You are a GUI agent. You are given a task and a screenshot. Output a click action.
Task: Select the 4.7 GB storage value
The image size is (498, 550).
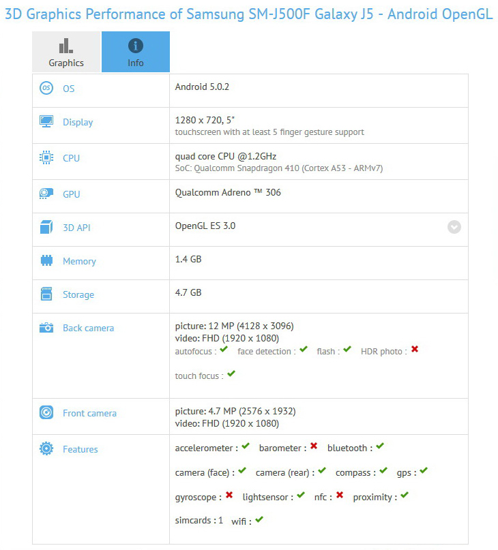[188, 292]
